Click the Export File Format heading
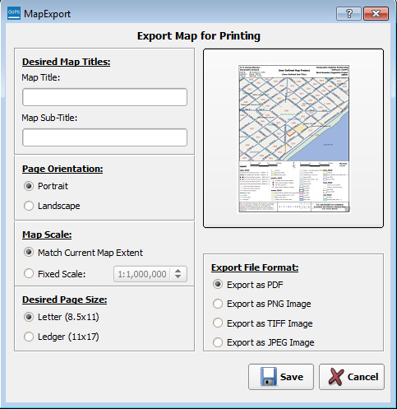The height and width of the screenshot is (409, 397). (x=255, y=267)
